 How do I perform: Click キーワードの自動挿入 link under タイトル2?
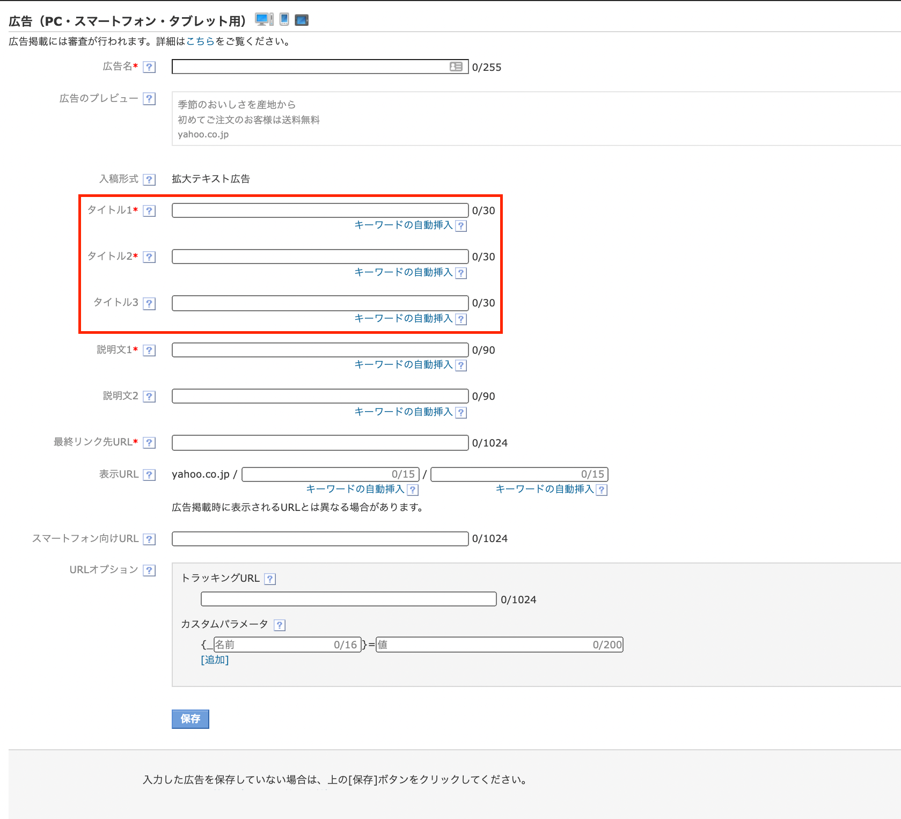pos(404,272)
